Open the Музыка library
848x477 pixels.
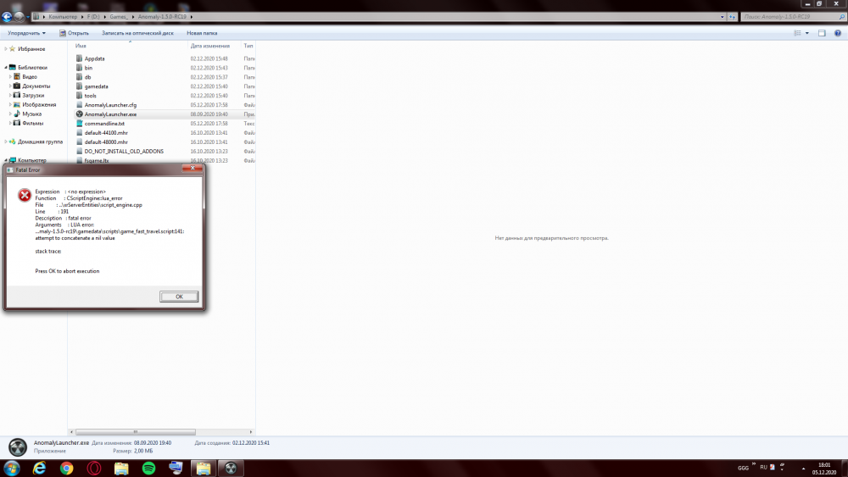click(31, 114)
